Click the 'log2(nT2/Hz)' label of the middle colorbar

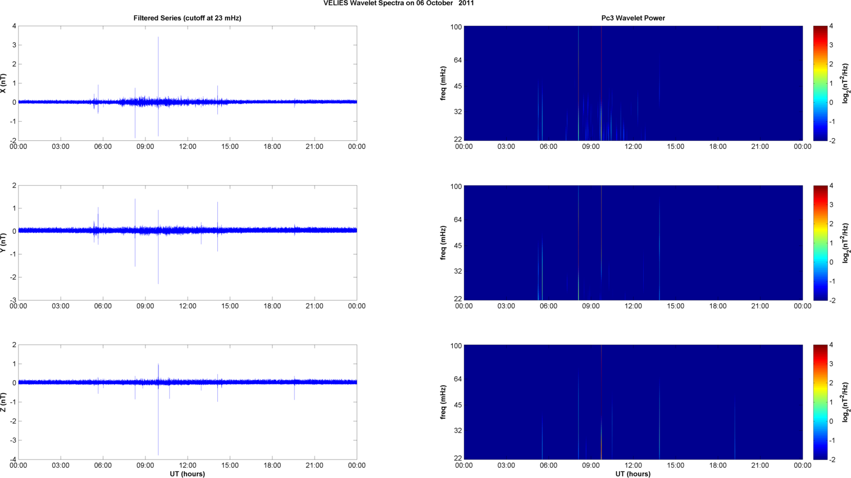click(x=845, y=243)
